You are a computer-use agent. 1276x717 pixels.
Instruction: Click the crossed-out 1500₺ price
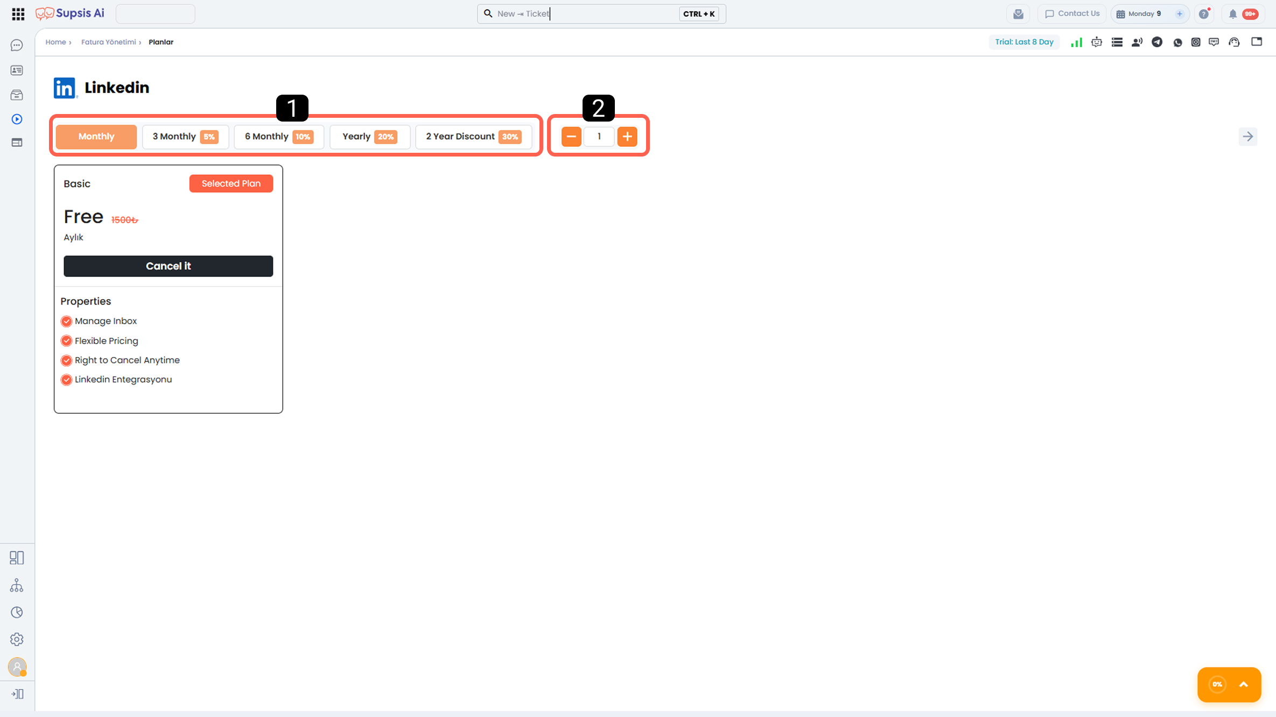coord(125,220)
